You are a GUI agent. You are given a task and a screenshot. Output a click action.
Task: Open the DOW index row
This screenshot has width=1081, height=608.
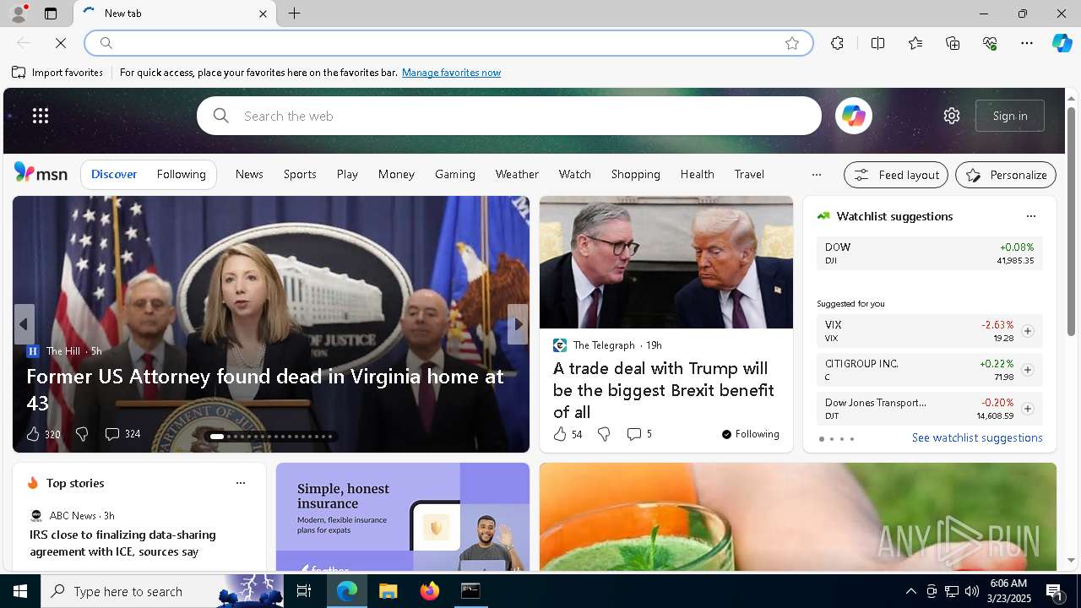pos(929,253)
